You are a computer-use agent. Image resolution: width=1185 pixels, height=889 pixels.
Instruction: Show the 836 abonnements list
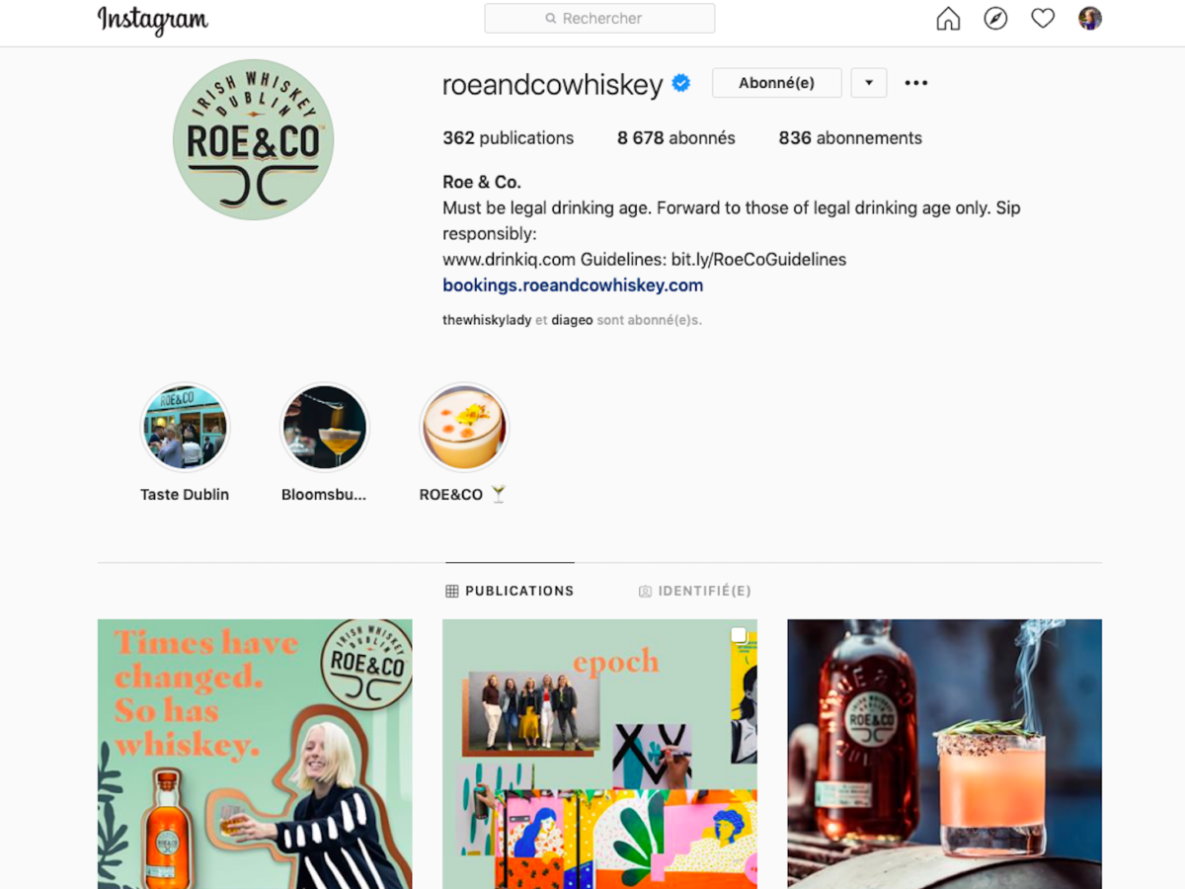coord(850,138)
